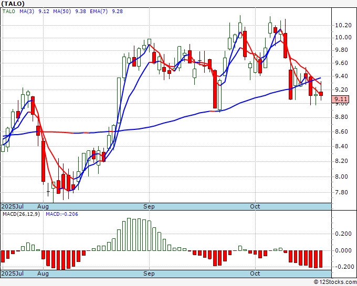Click the MACD:-0.206 value label

62,214
